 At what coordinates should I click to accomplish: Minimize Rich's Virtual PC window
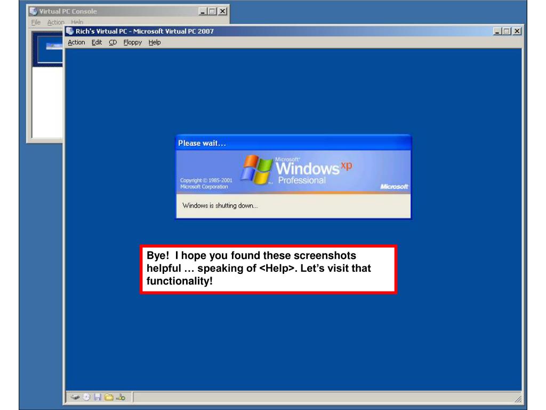tap(497, 31)
